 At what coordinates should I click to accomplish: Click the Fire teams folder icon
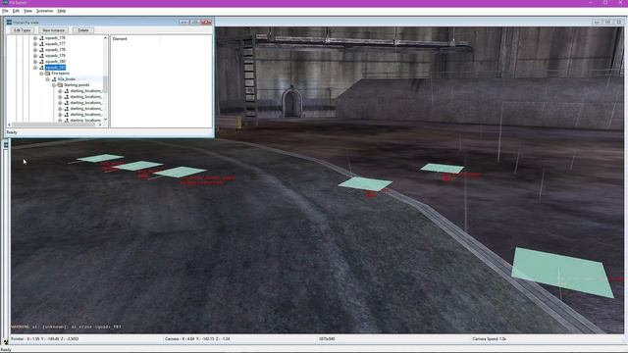(48, 74)
